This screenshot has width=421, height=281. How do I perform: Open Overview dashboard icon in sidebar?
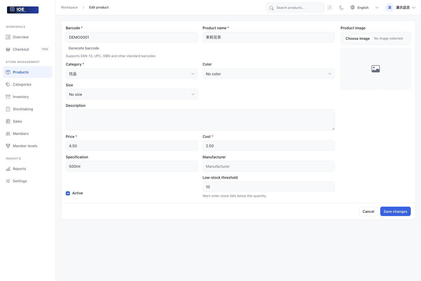click(8, 37)
